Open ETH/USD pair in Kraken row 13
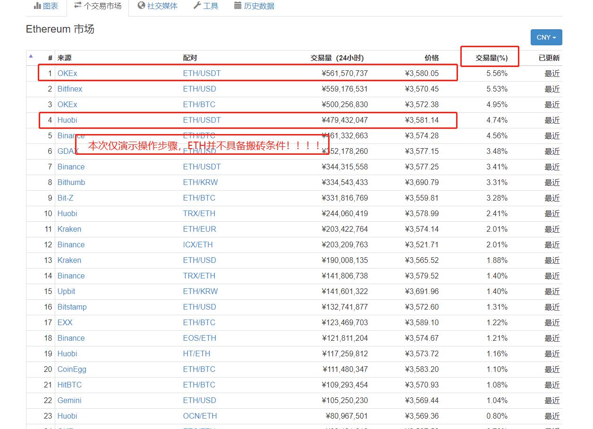Screen dimensions: 593x429 pyautogui.click(x=199, y=260)
